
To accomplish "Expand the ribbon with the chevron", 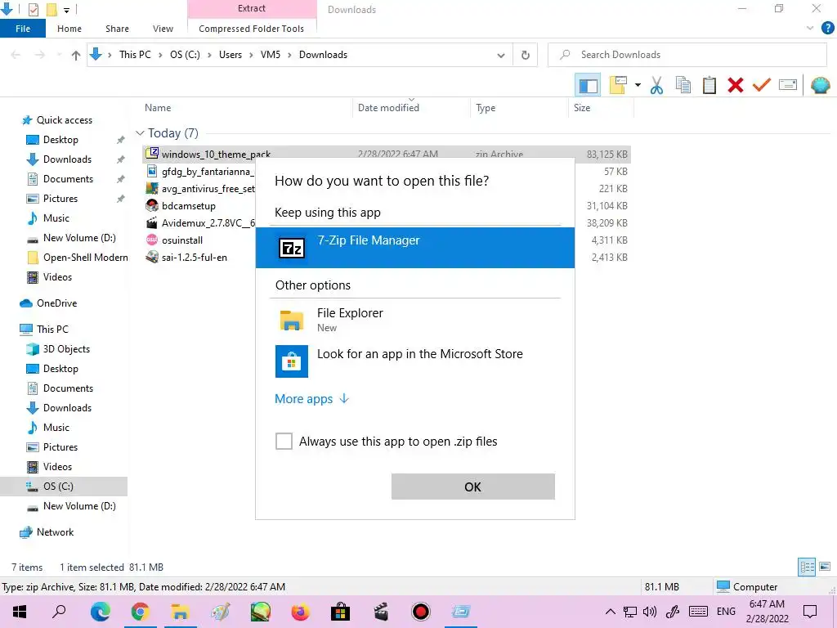I will (810, 29).
